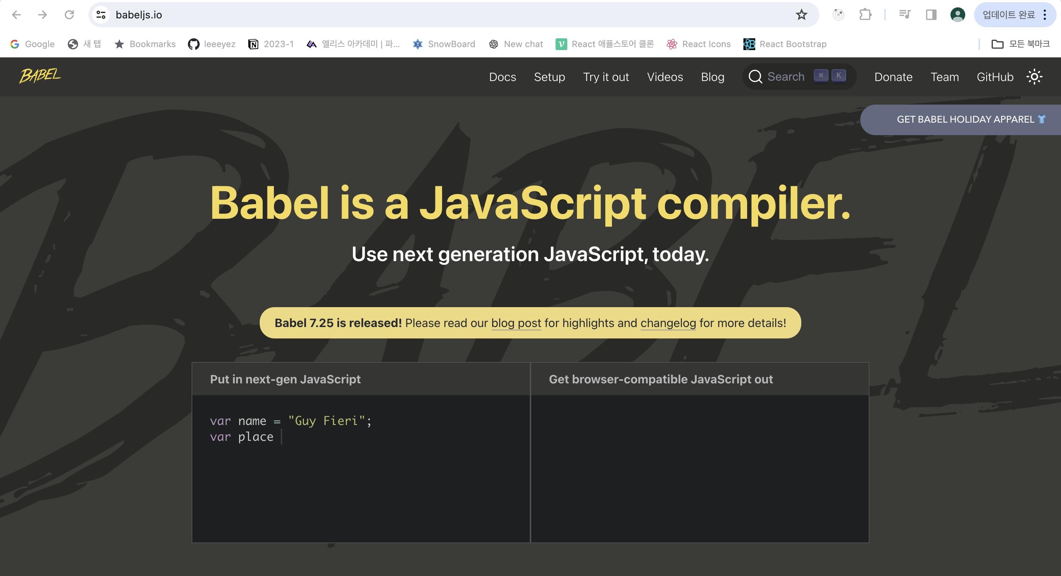Click the search magnifier icon

click(x=755, y=77)
